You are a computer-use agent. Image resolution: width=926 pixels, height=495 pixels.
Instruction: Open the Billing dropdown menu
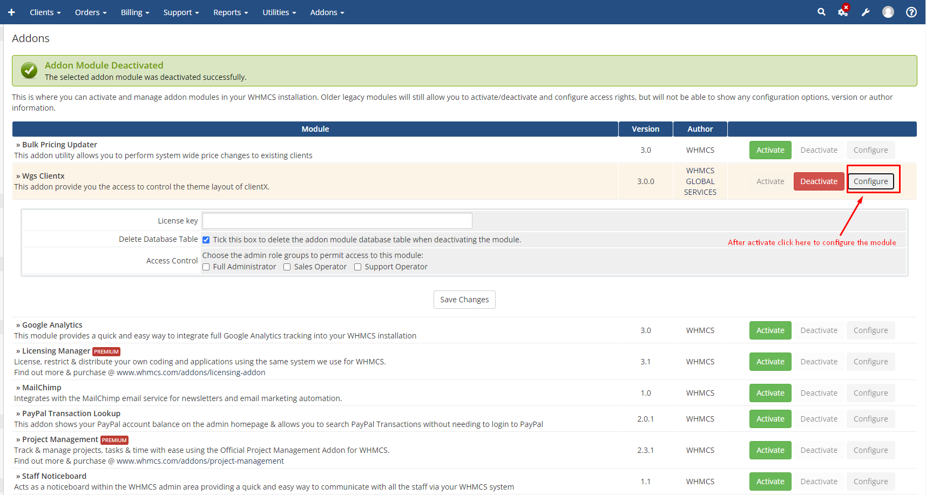pyautogui.click(x=134, y=12)
